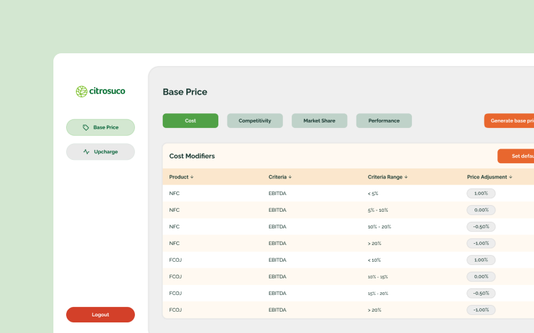Open the Base Price sidebar section
The width and height of the screenshot is (534, 333).
[101, 127]
